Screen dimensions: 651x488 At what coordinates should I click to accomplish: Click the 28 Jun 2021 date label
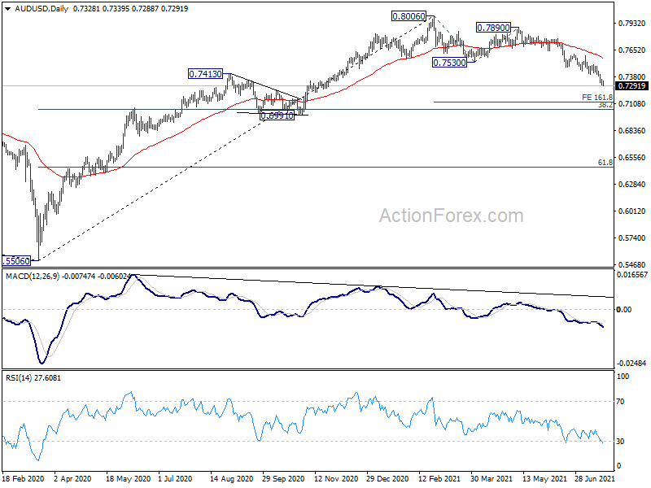(595, 479)
